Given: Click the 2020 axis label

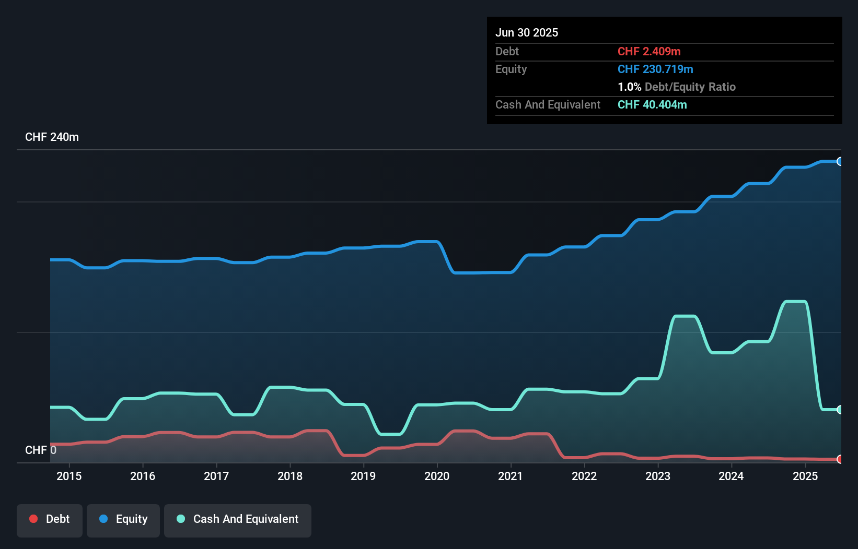Looking at the screenshot, I should [437, 476].
